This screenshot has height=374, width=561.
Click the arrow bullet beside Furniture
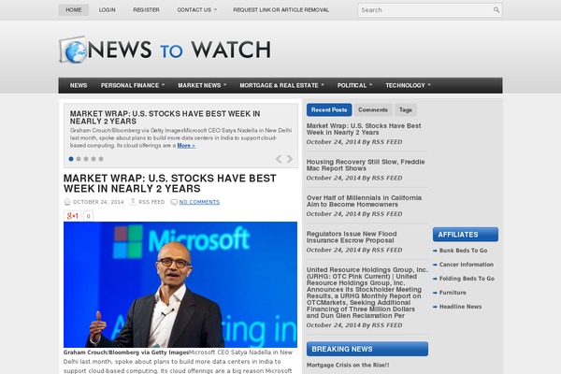pyautogui.click(x=435, y=293)
